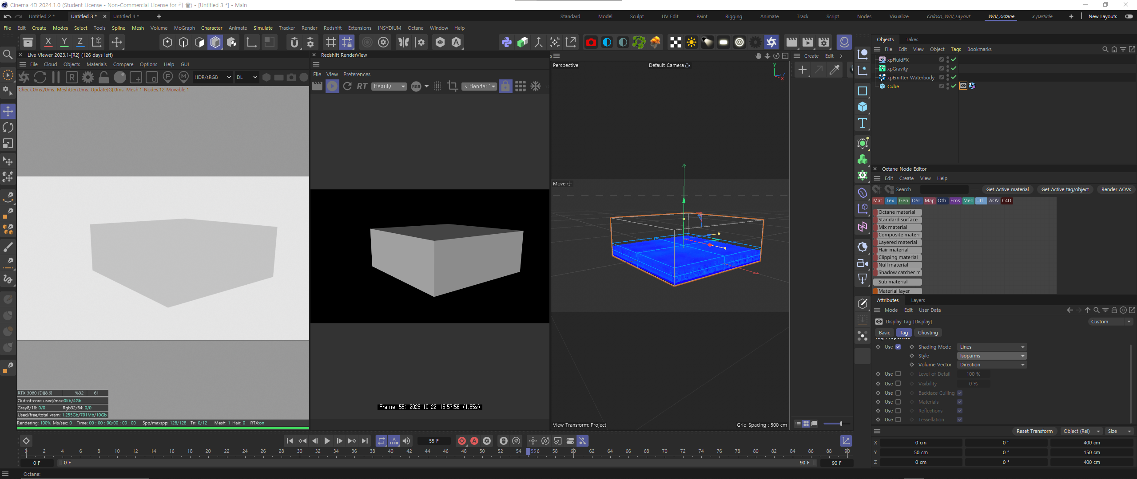Open Custom dropdown in Attributes panel
Image resolution: width=1137 pixels, height=479 pixels.
[1111, 322]
